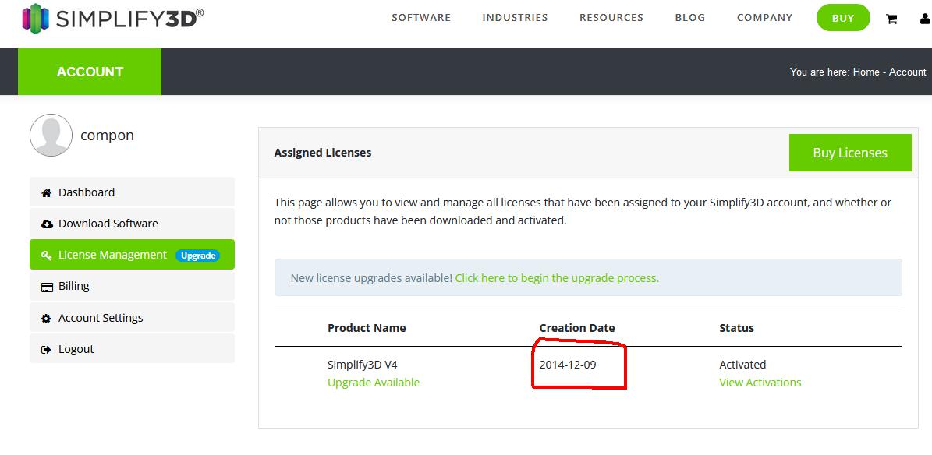This screenshot has width=932, height=455.
Task: Click the Activated status text
Action: 742,365
